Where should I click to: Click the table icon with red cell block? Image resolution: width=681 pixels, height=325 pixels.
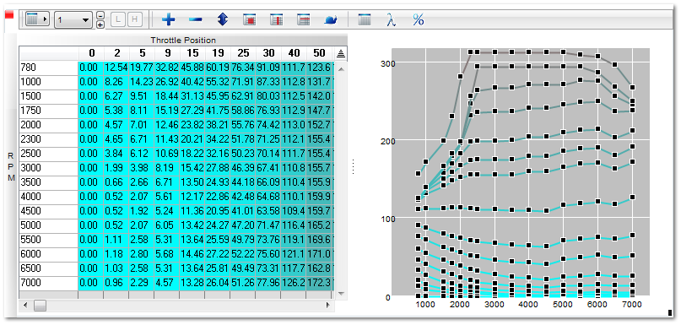coord(249,19)
